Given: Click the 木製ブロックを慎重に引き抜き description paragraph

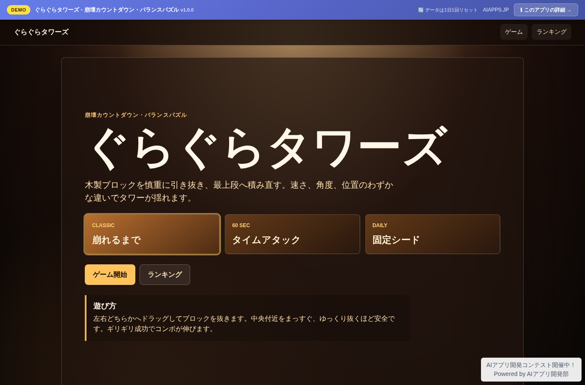Looking at the screenshot, I should point(239,191).
